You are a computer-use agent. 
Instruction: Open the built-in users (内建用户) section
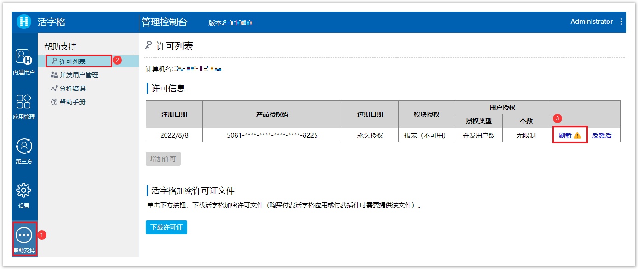[x=24, y=62]
